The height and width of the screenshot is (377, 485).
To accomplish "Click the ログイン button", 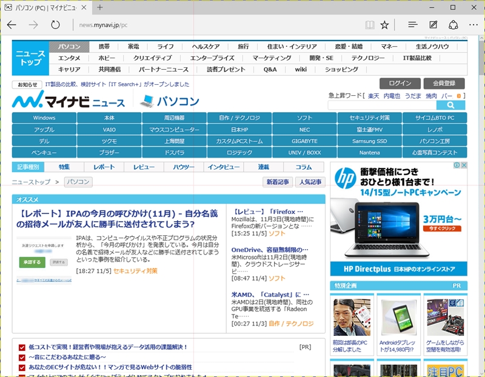I will pyautogui.click(x=400, y=83).
